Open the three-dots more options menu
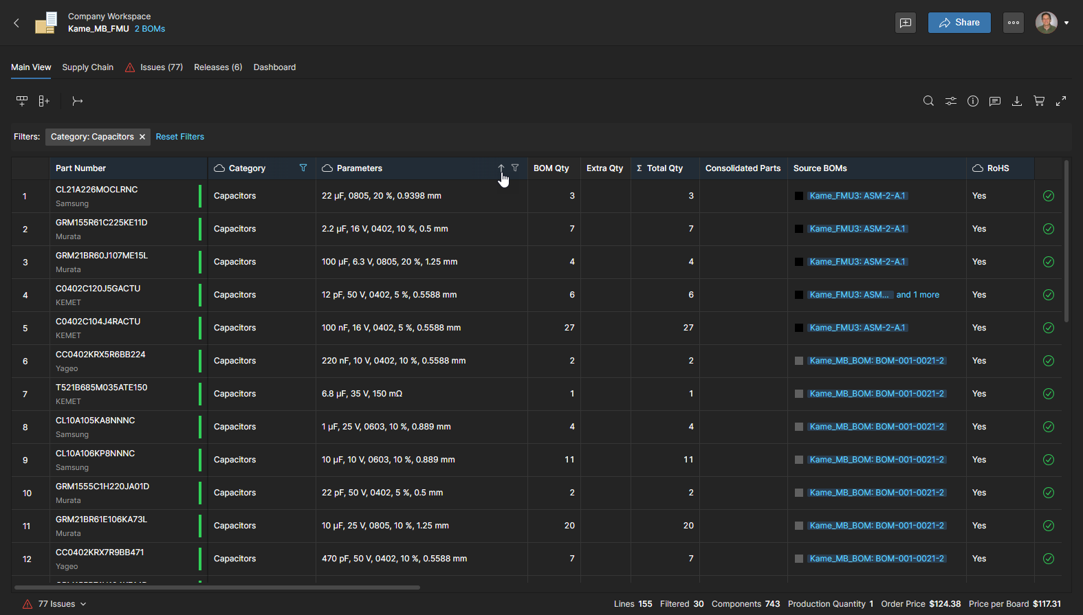Viewport: 1083px width, 615px height. tap(1014, 23)
